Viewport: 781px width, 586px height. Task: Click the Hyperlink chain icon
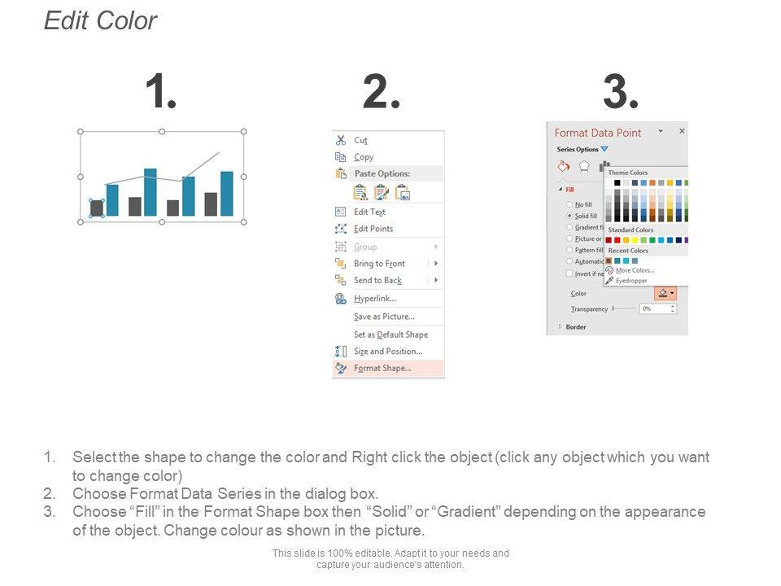tap(341, 299)
